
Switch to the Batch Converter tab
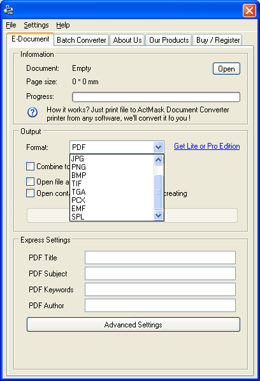(82, 40)
